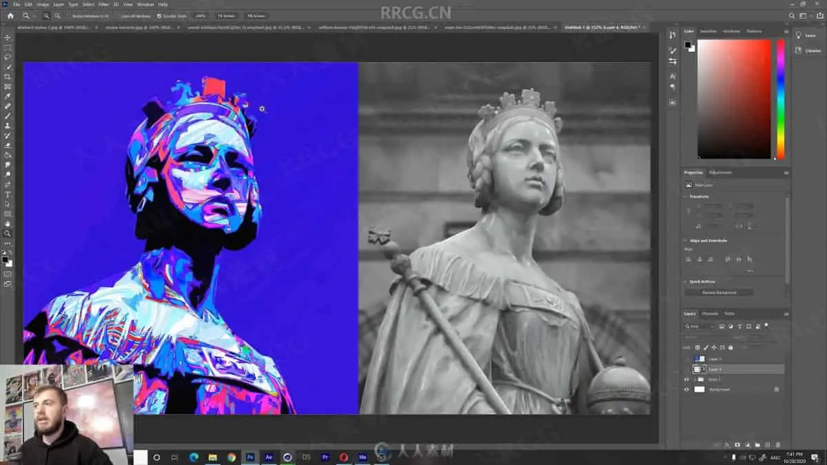Open the Color panel flyout menu
This screenshot has height=465, width=827.
pos(786,31)
